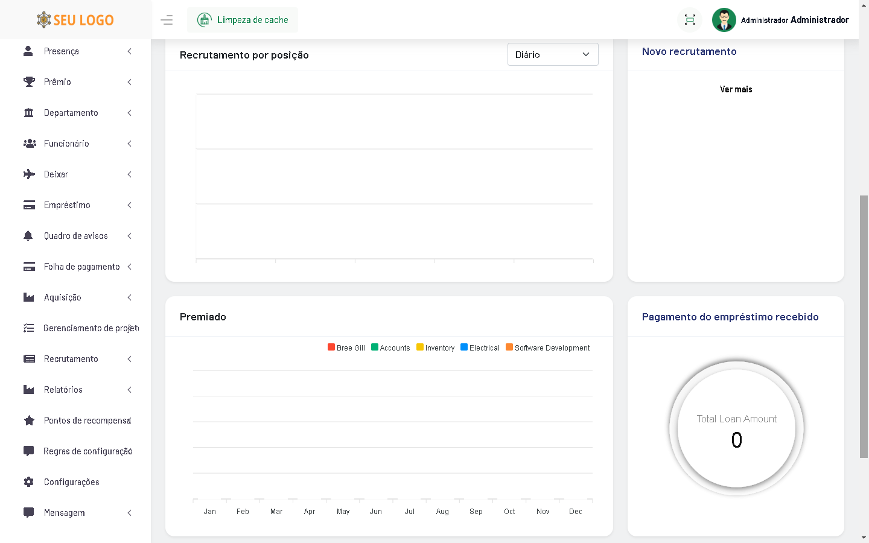
Task: Click the star icon for Pontos de recompensa
Action: pyautogui.click(x=28, y=421)
